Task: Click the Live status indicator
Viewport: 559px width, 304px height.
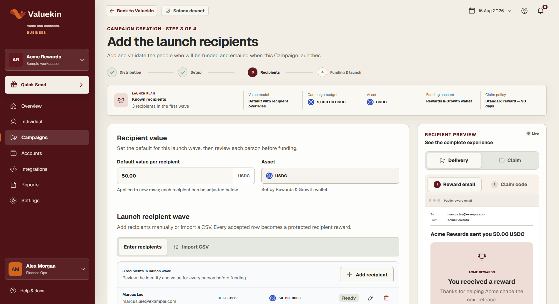Action: 533,134
